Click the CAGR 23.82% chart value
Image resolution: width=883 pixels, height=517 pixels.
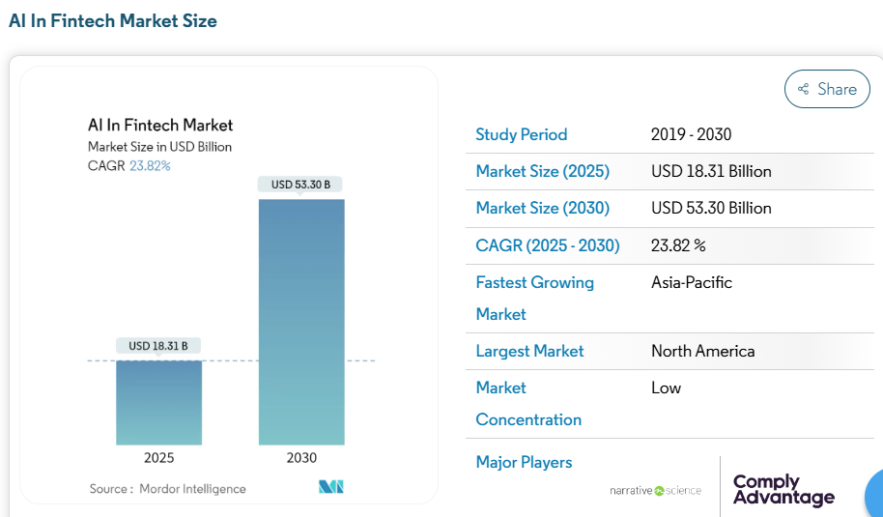pyautogui.click(x=150, y=165)
